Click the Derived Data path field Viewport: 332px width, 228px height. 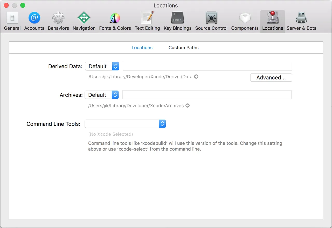coord(207,66)
